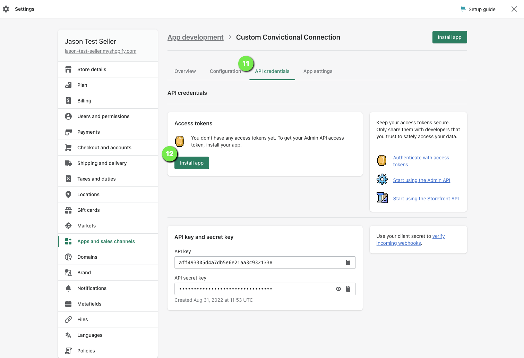Click the Custom Convictional Connection title
The image size is (524, 358).
click(x=288, y=37)
